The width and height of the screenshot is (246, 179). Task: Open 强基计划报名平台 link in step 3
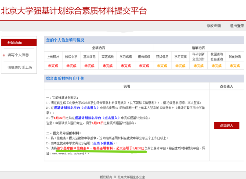tap(97, 118)
